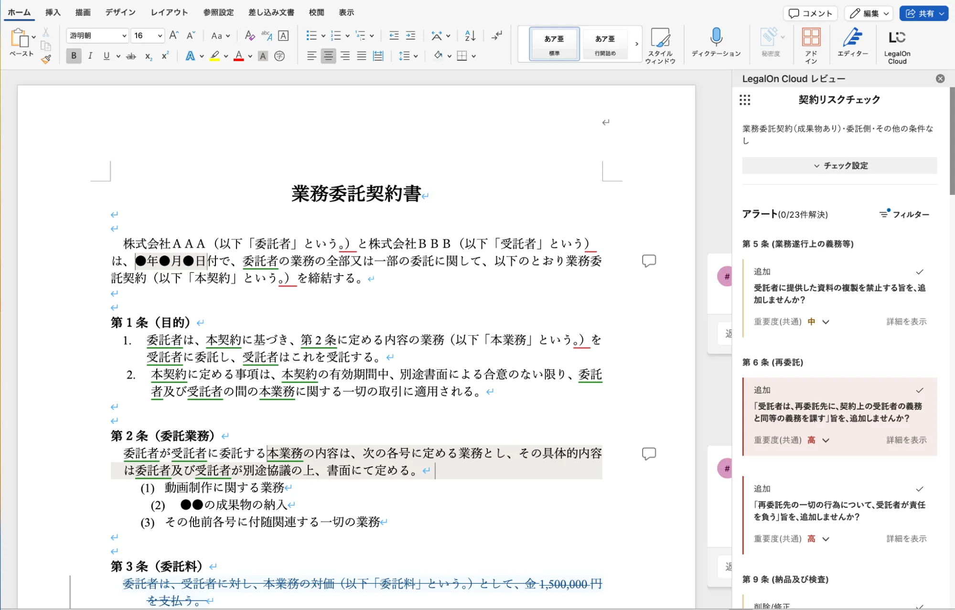Viewport: 955px width, 610px height.
Task: Click the enclosed character border icon
Action: (x=283, y=35)
